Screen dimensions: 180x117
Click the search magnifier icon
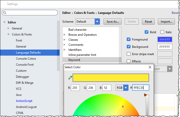tap(5, 13)
